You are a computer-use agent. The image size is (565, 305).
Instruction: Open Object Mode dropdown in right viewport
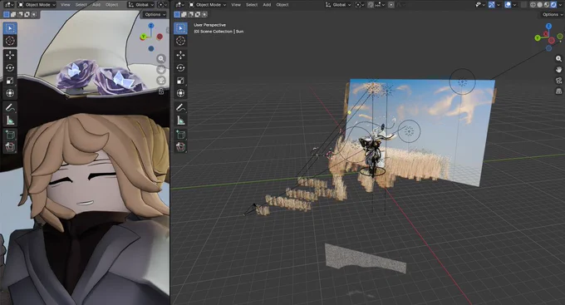(x=208, y=5)
